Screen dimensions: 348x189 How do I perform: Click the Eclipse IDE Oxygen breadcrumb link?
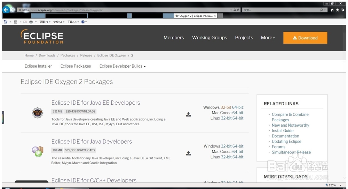tap(112, 55)
